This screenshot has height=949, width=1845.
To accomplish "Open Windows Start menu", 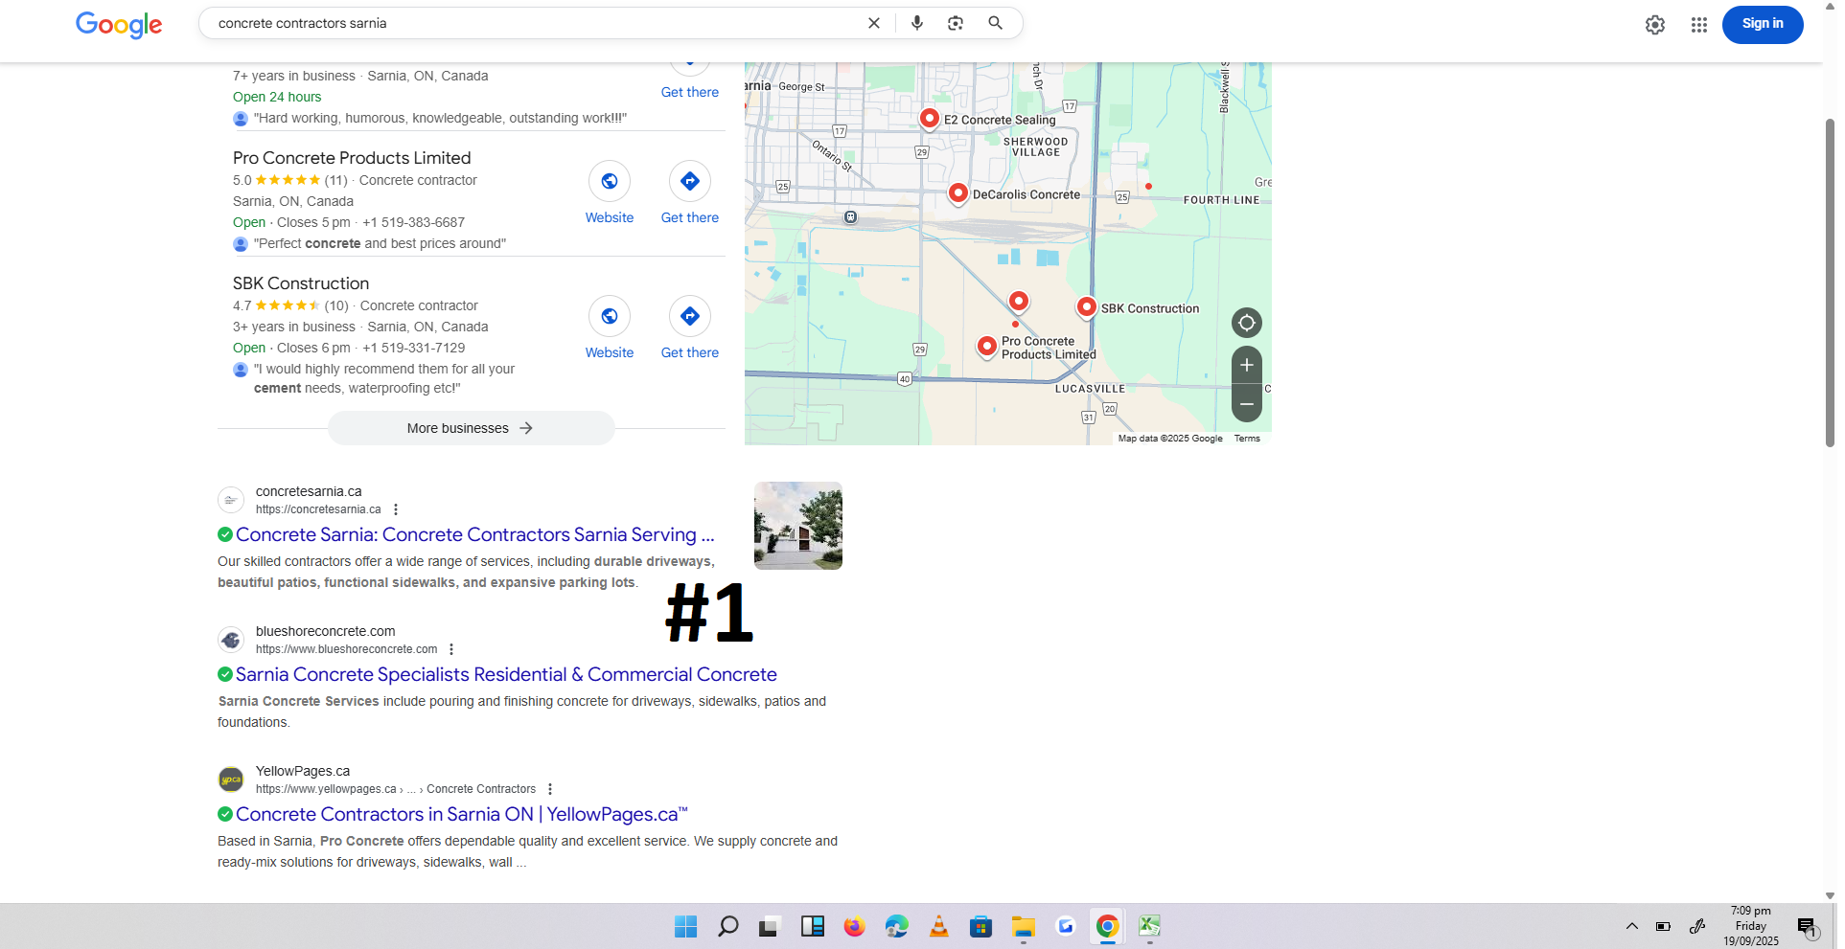I will tap(685, 926).
